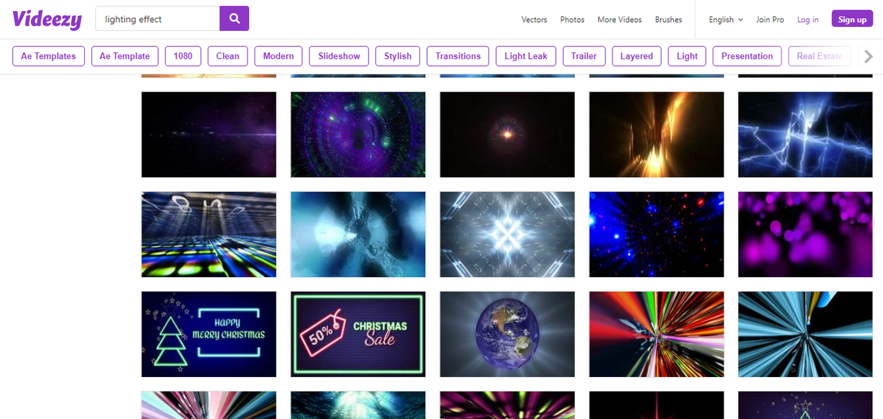This screenshot has height=419, width=883.
Task: Open the magenta bokeh lights thumbnail
Action: pos(806,234)
